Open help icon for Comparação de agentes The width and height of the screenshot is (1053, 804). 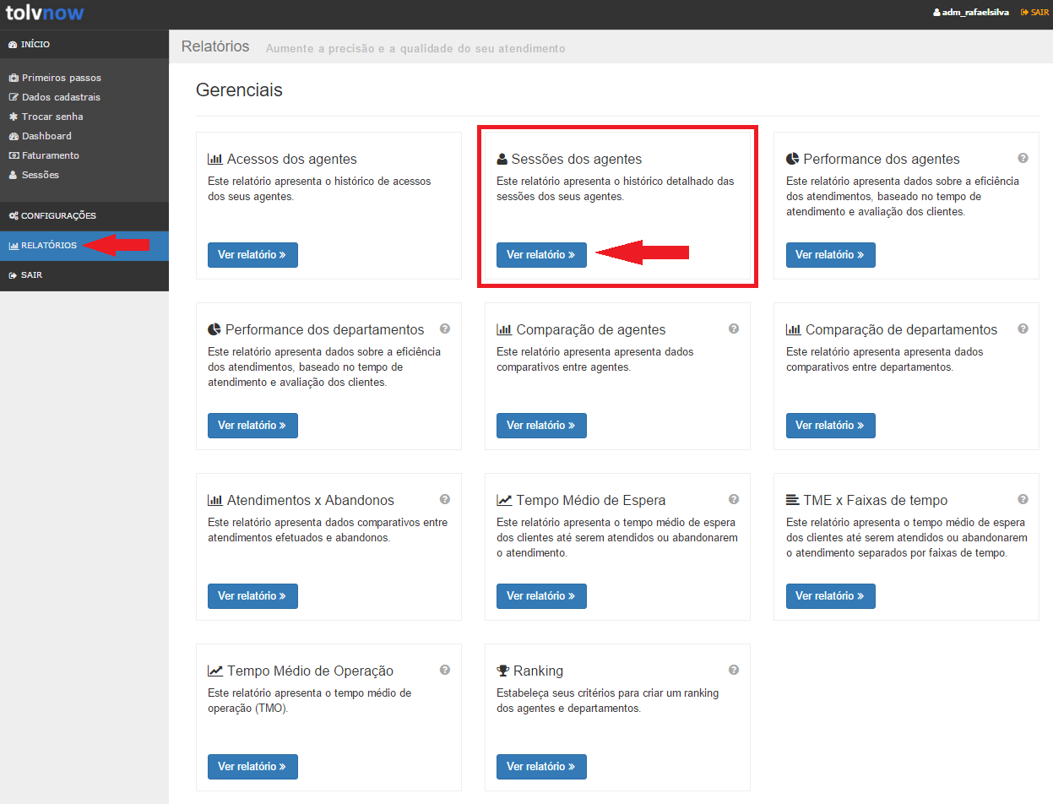(x=734, y=329)
